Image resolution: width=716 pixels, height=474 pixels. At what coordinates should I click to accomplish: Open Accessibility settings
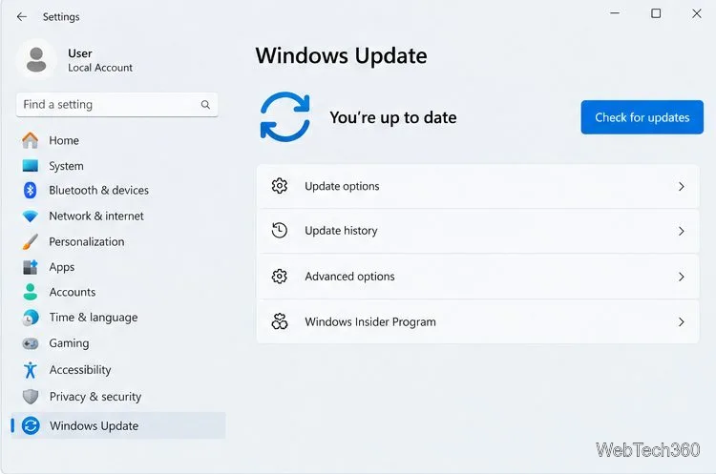(80, 370)
